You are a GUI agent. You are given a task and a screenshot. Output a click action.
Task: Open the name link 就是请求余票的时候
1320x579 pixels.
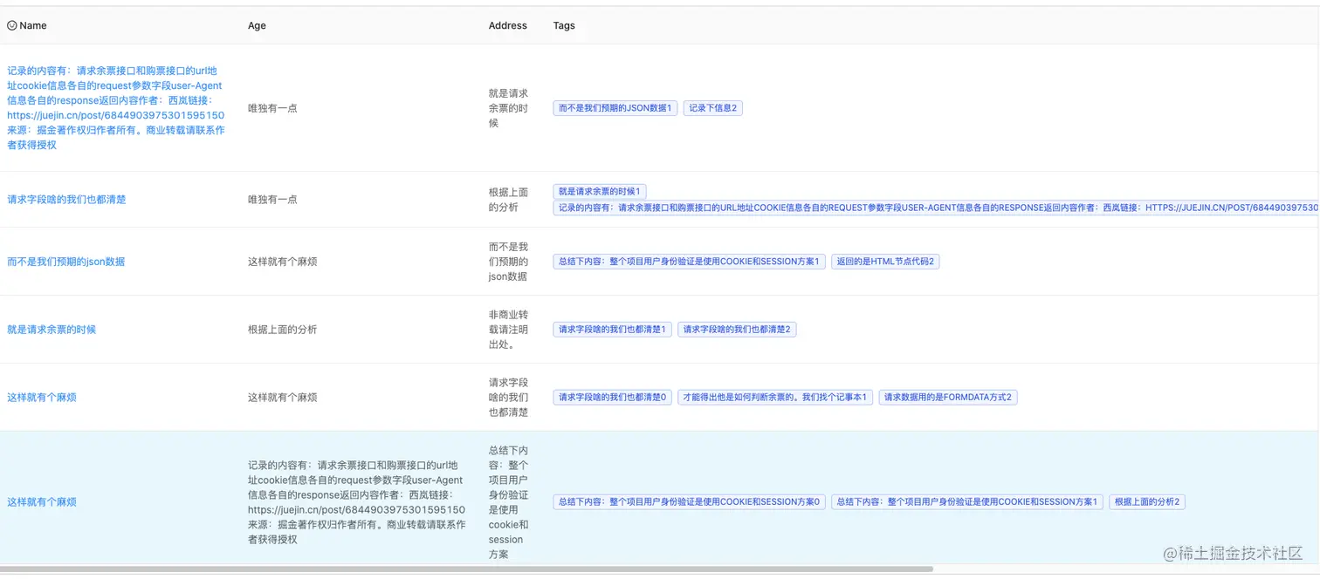pos(52,330)
